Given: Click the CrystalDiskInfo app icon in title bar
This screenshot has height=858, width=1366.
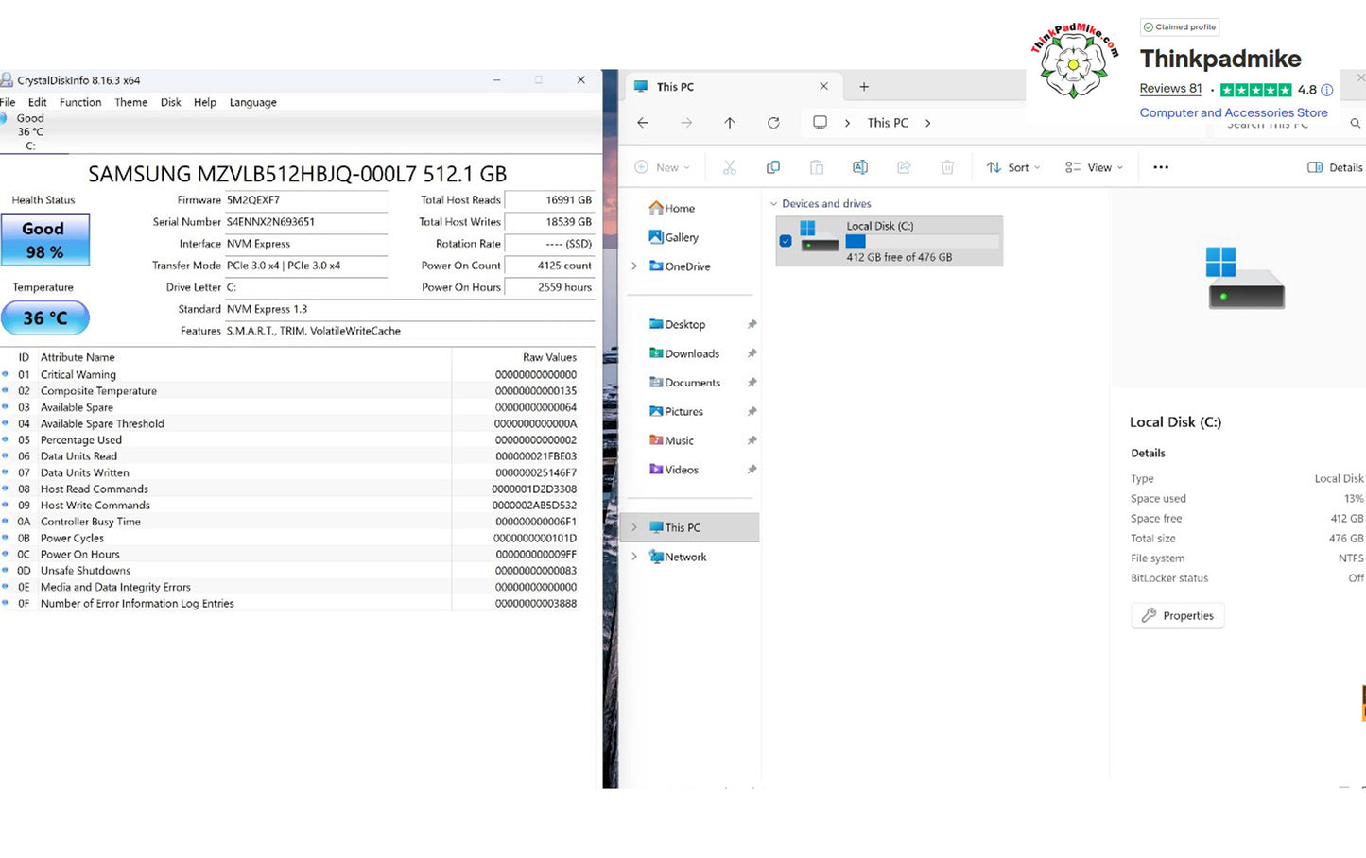Looking at the screenshot, I should point(8,80).
